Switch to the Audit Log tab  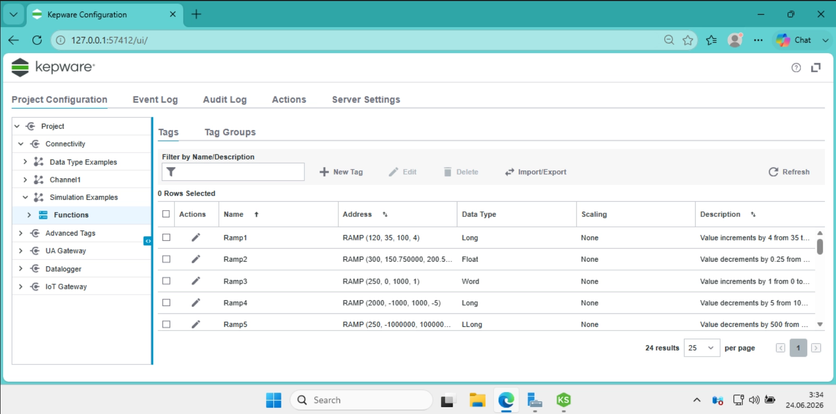(225, 100)
